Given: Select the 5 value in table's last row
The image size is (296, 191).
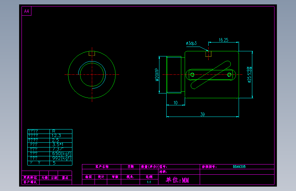Looking at the screenshot, I should tap(54, 163).
